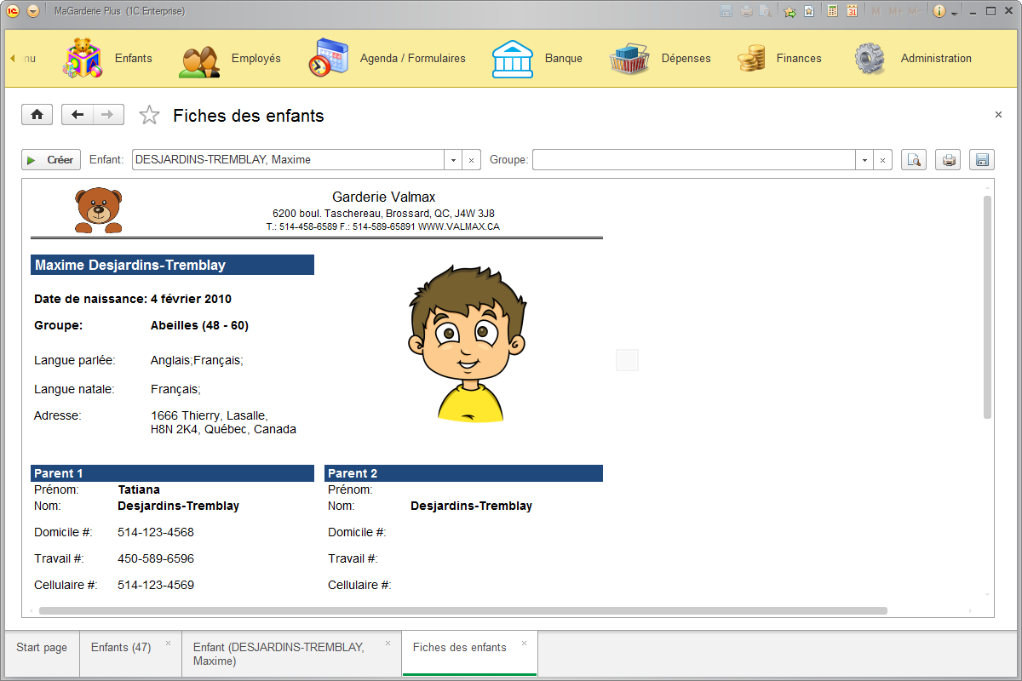Open the Dépenses module
The width and height of the screenshot is (1022, 681).
pos(686,58)
